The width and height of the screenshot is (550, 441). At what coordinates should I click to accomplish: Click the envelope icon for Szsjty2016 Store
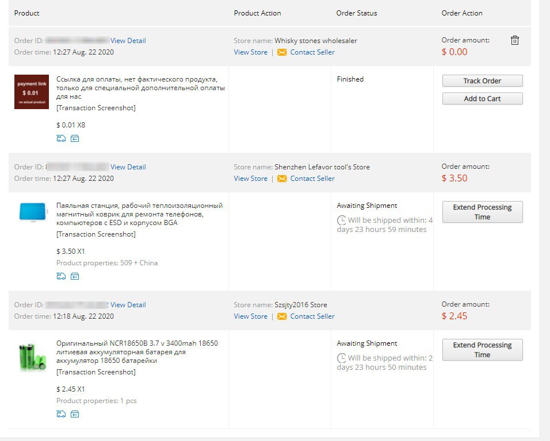(x=282, y=316)
